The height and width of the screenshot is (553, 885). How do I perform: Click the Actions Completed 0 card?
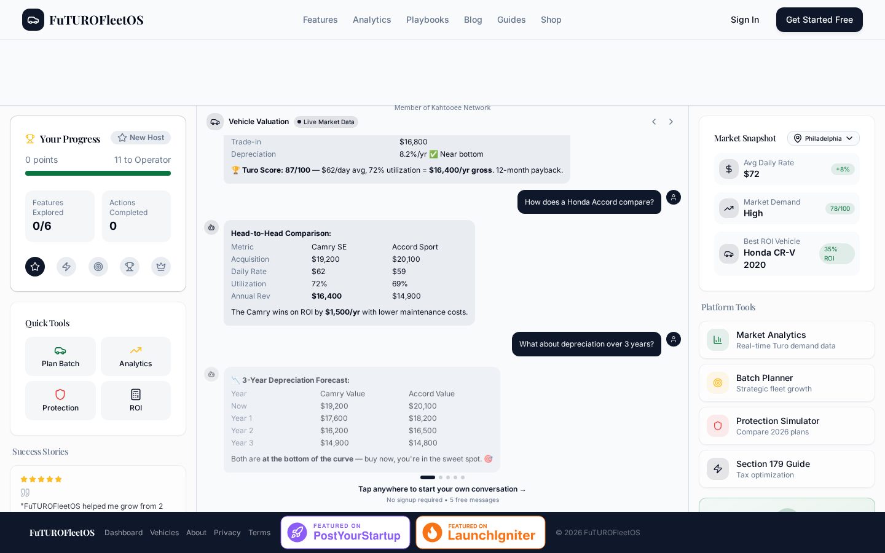tap(136, 216)
